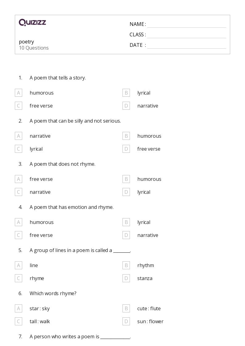Click the blank in question 7
The width and height of the screenshot is (245, 346).
[115, 337]
